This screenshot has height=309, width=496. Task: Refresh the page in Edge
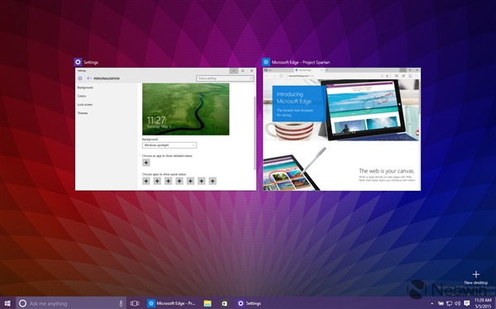(281, 76)
